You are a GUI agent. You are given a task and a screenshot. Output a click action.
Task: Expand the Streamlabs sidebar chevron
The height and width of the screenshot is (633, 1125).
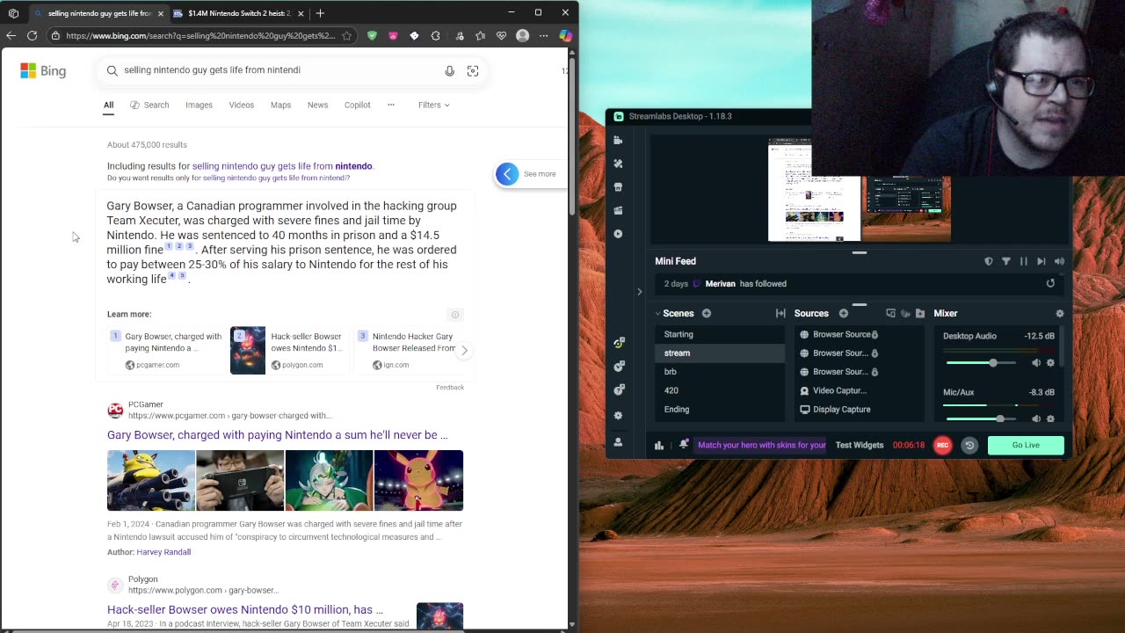click(640, 291)
